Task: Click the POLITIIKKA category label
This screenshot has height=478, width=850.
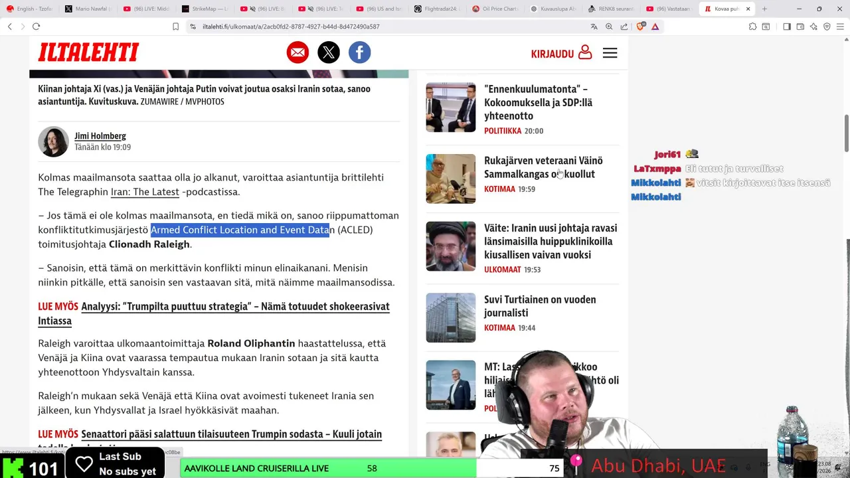Action: coord(503,131)
